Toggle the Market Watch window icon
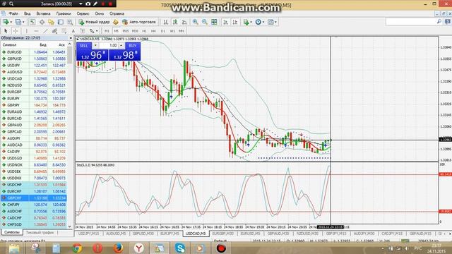 click(32, 22)
